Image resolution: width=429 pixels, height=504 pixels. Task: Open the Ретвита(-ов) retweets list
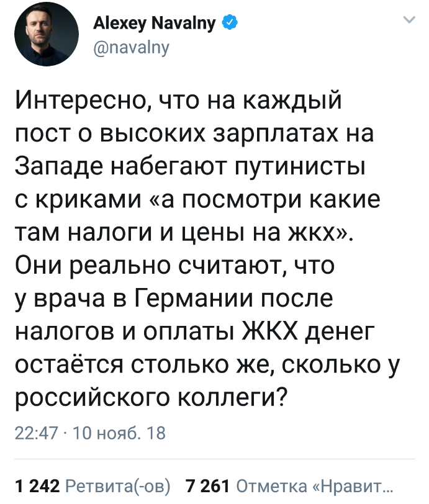click(x=117, y=485)
